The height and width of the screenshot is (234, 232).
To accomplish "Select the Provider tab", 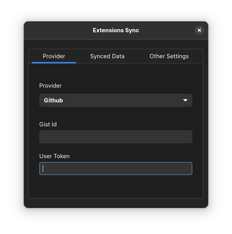I will pyautogui.click(x=54, y=56).
